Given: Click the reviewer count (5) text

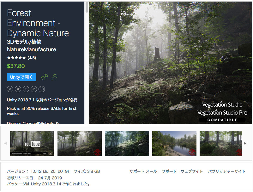Looking at the screenshot, I should coord(32,58).
